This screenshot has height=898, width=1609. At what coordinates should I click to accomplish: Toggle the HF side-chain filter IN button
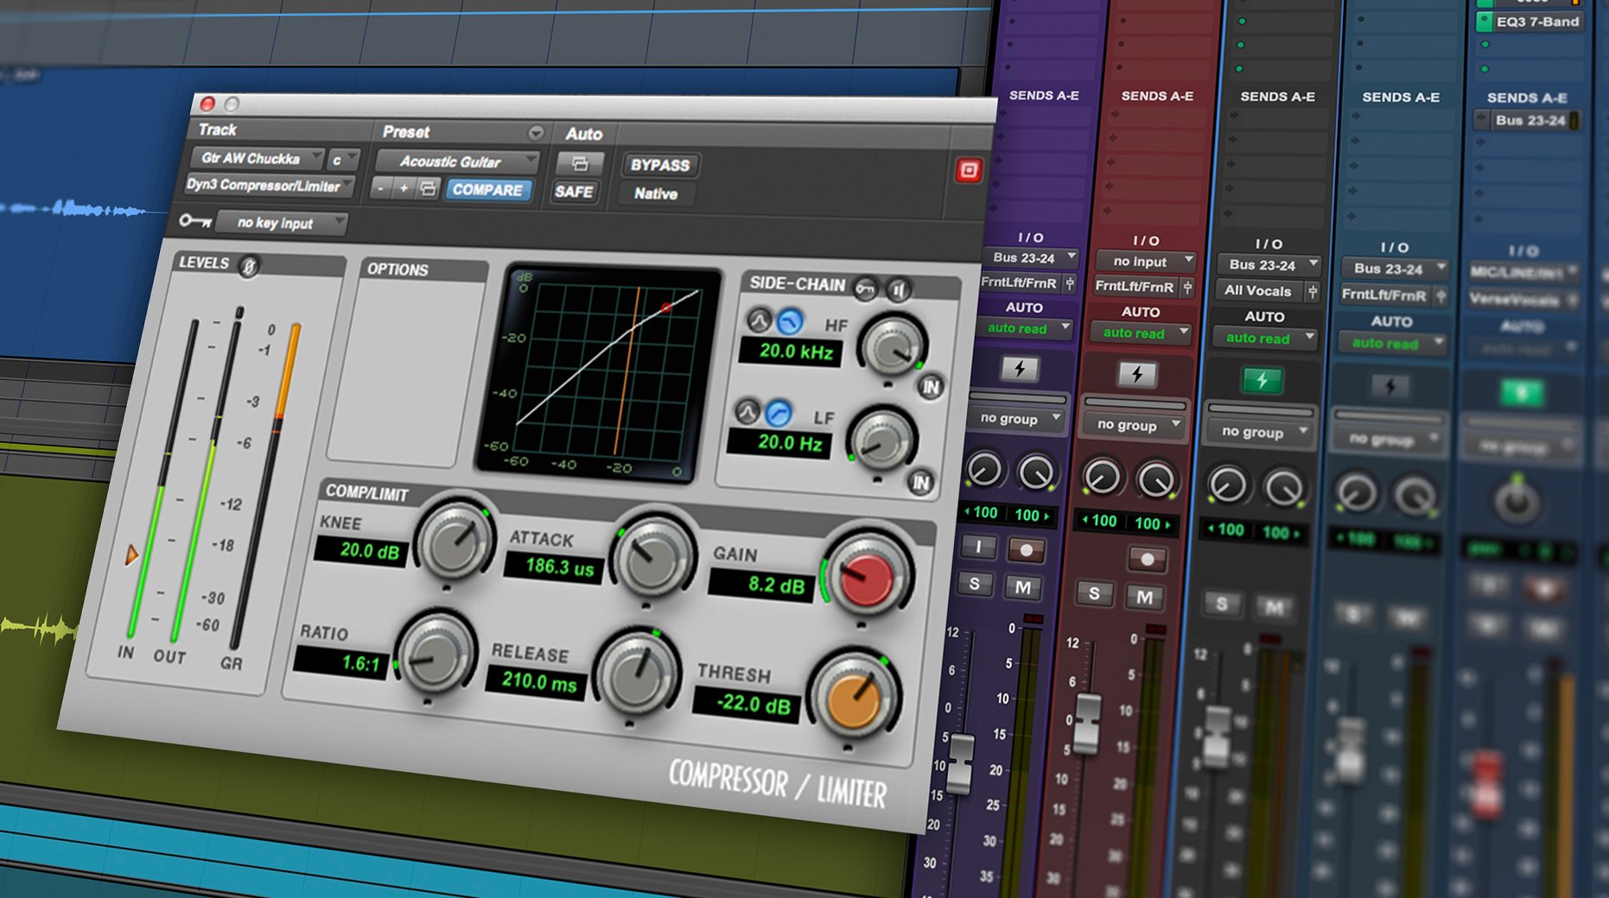tap(929, 387)
